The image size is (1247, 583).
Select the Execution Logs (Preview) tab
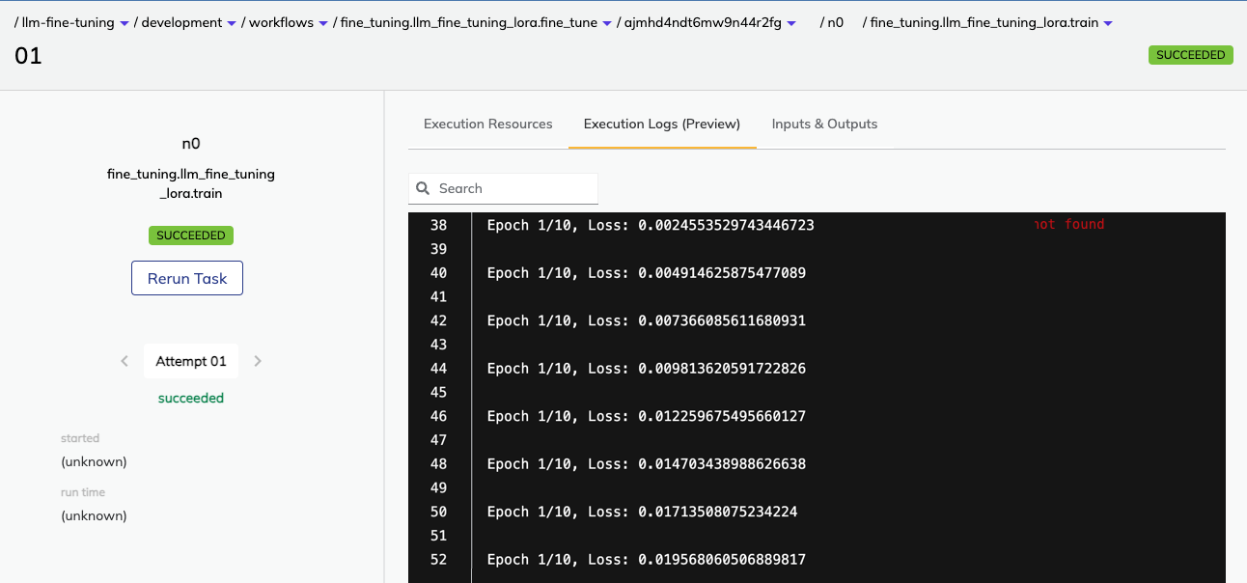pyautogui.click(x=662, y=124)
